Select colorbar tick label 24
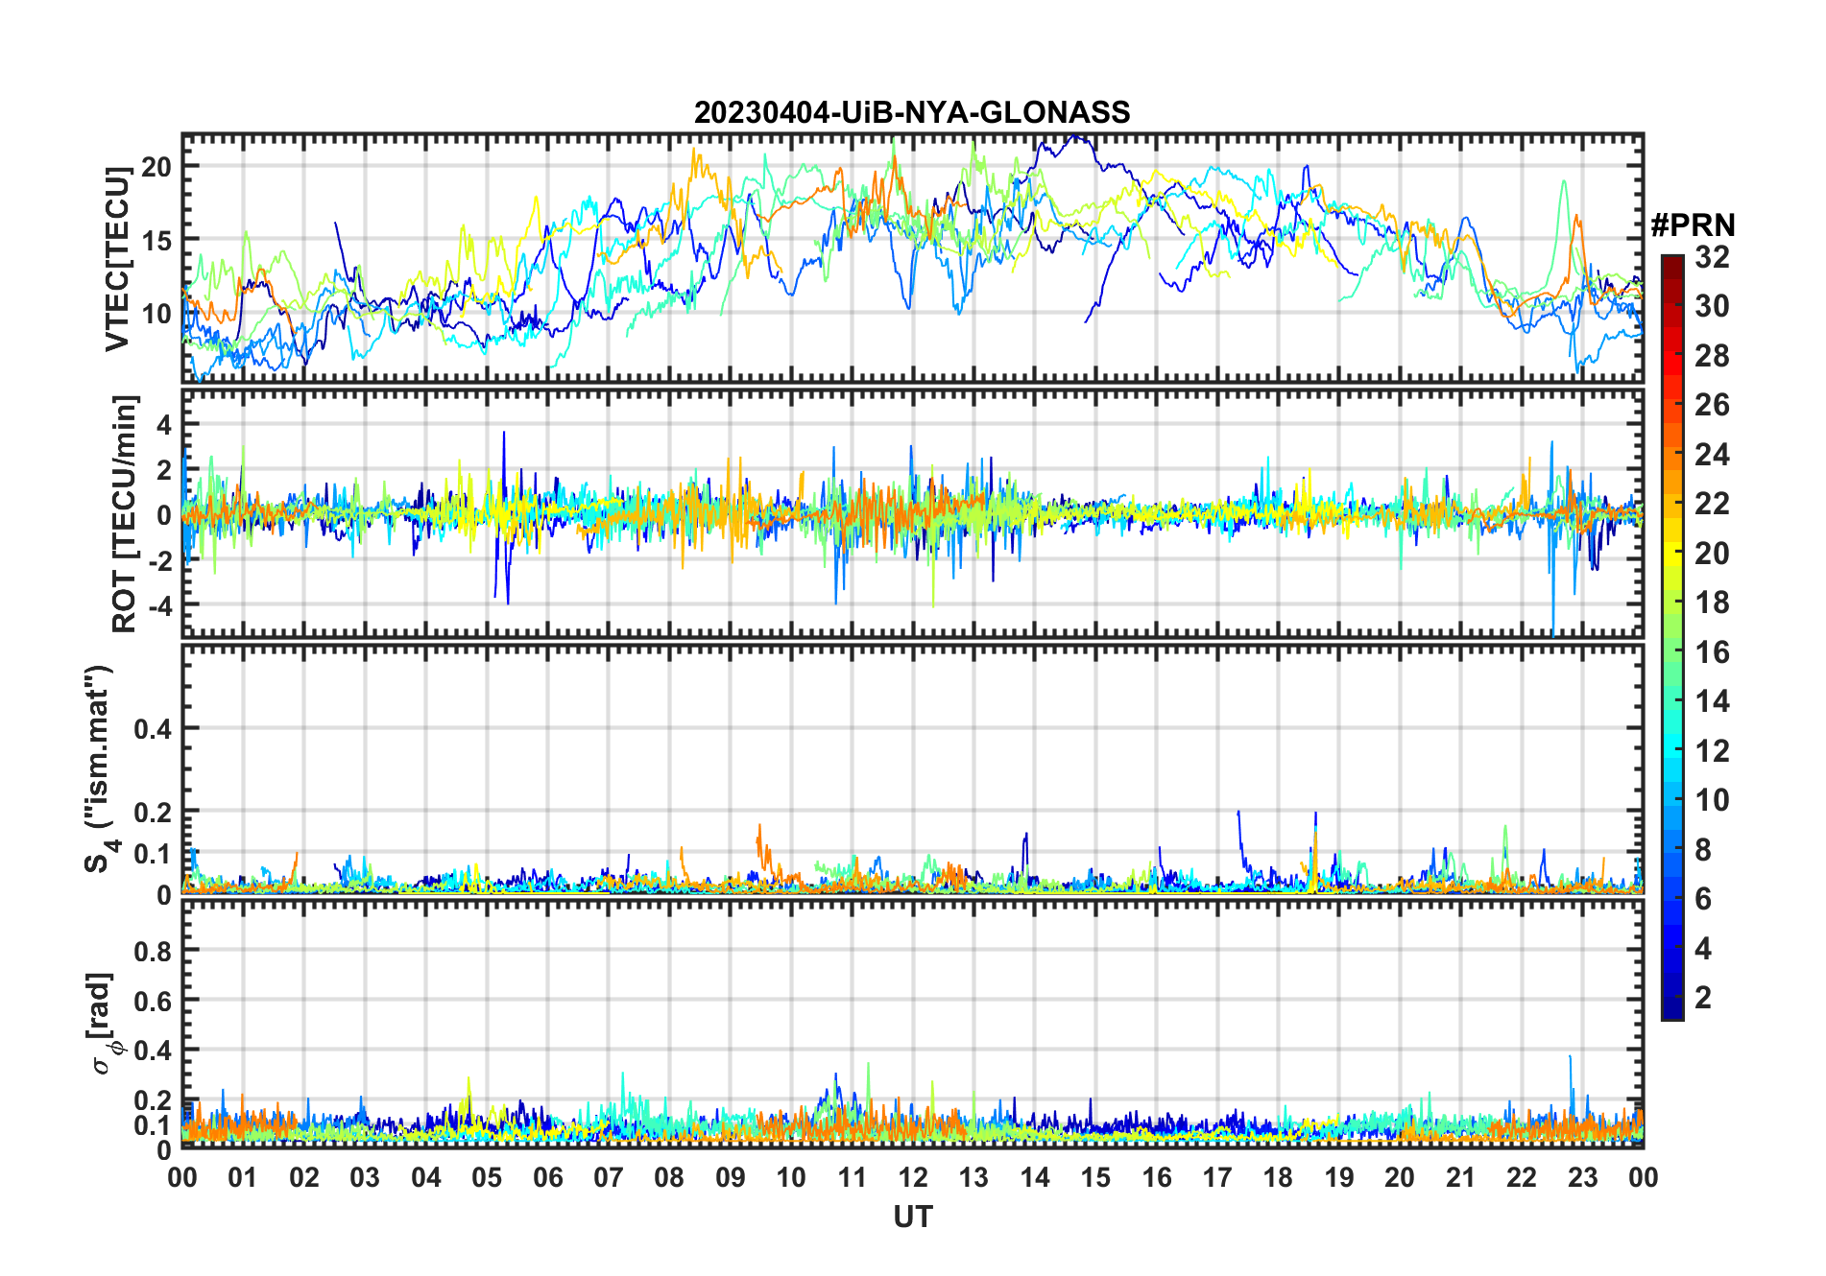Viewport: 1826px width, 1276px height. (1712, 455)
